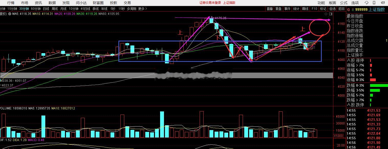The image size is (388, 149).
Task: Open the 选项 menu
Action: [x=355, y=3]
